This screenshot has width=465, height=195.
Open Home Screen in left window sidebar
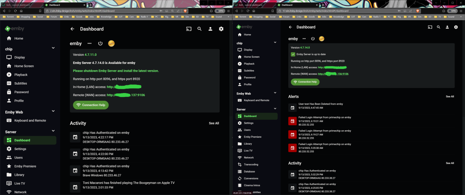(x=30, y=66)
